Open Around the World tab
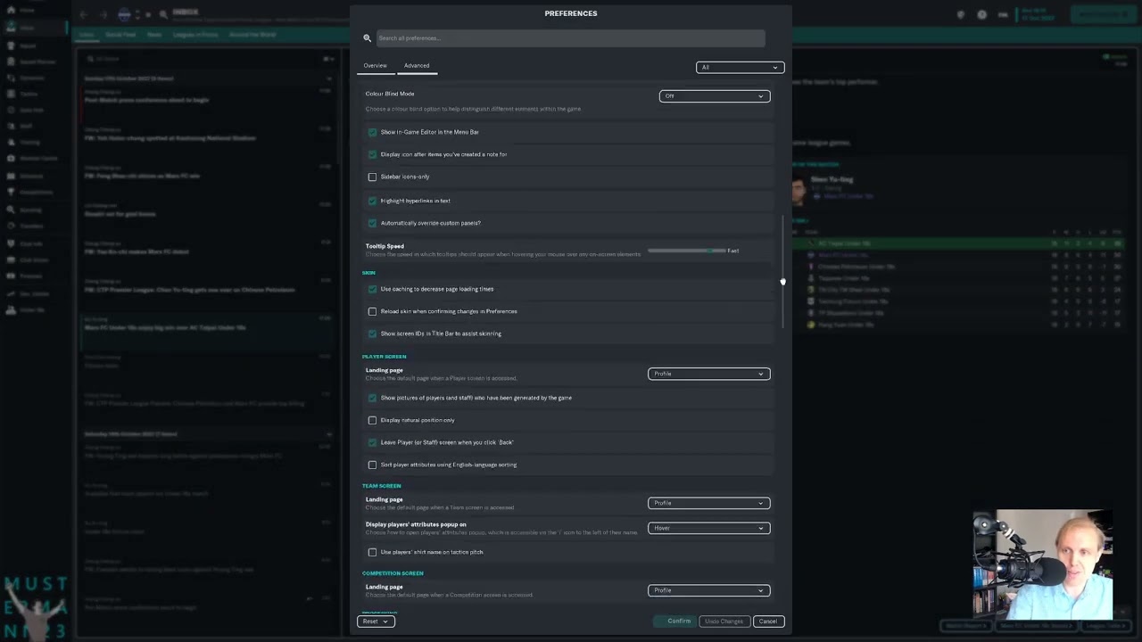Viewport: 1142px width, 642px height. (x=252, y=35)
